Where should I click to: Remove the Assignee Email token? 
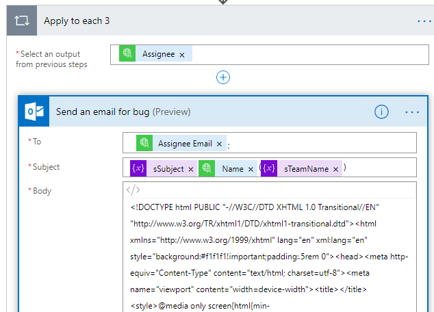click(219, 144)
